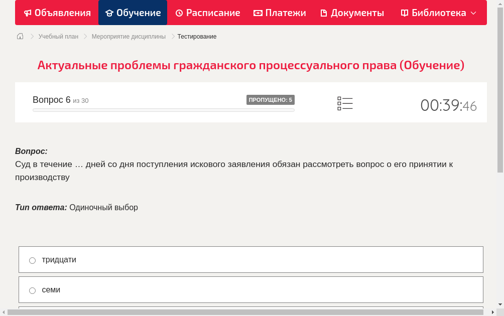Open the Расписание menu item
This screenshot has width=504, height=316.
207,13
